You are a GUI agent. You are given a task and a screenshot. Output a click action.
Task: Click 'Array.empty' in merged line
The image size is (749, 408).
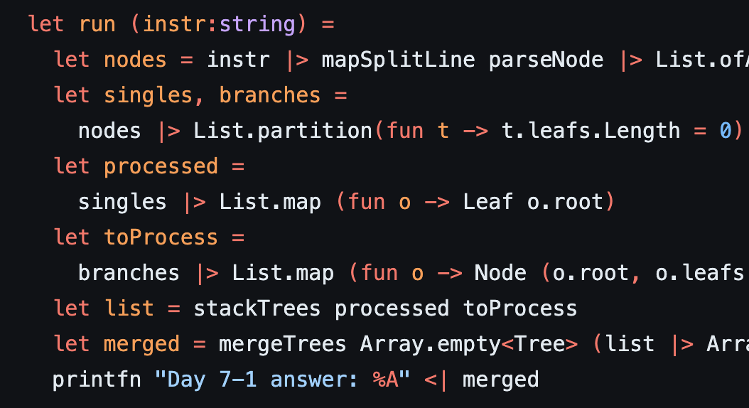pyautogui.click(x=431, y=345)
